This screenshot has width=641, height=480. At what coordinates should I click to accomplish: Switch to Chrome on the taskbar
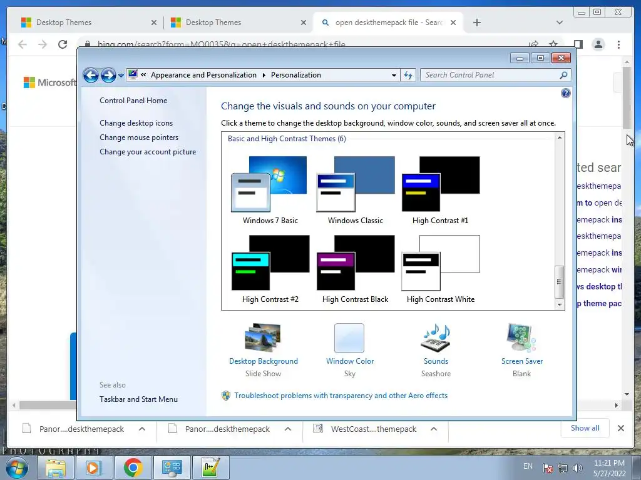tap(133, 467)
